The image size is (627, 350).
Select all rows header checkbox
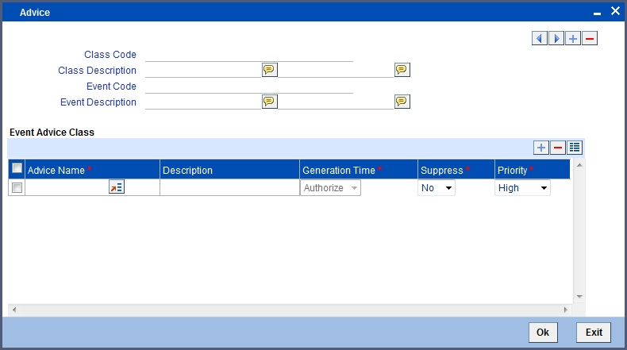[17, 168]
